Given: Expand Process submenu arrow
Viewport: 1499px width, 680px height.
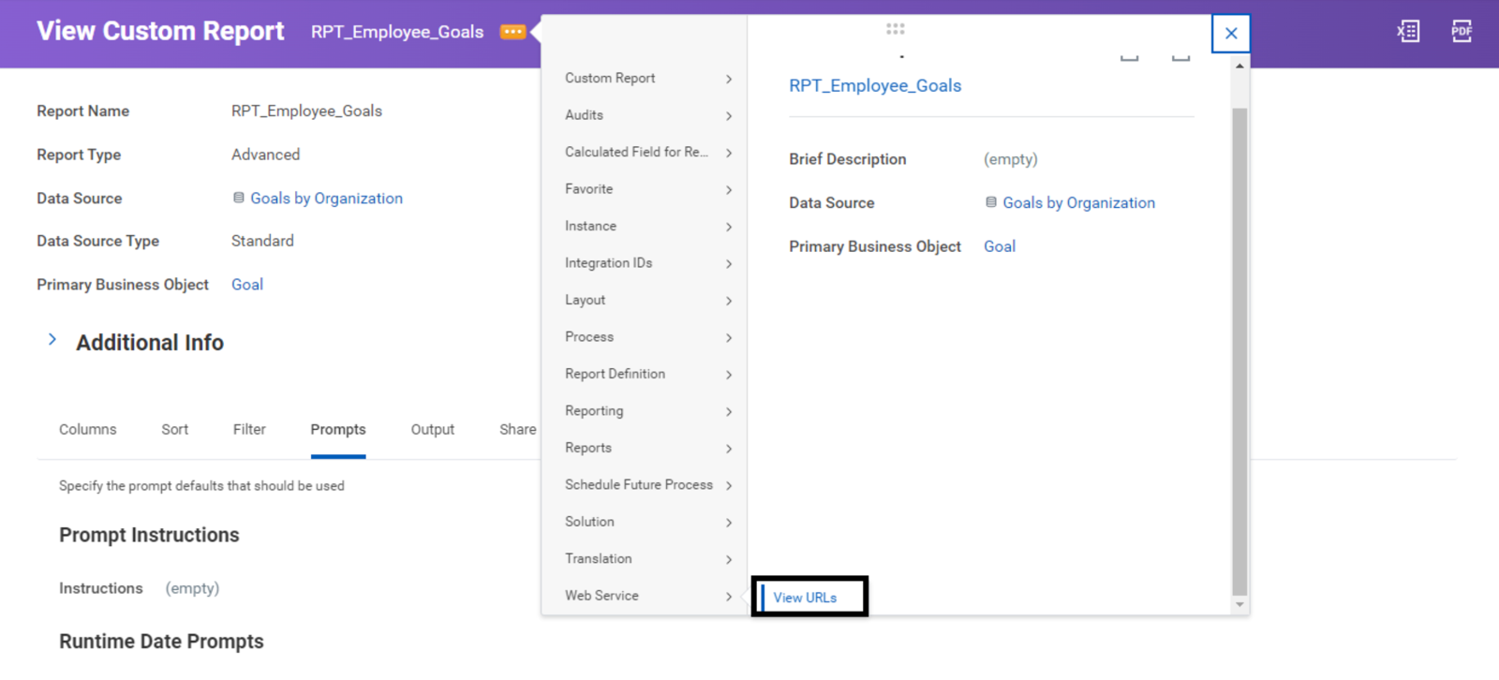Looking at the screenshot, I should 729,337.
